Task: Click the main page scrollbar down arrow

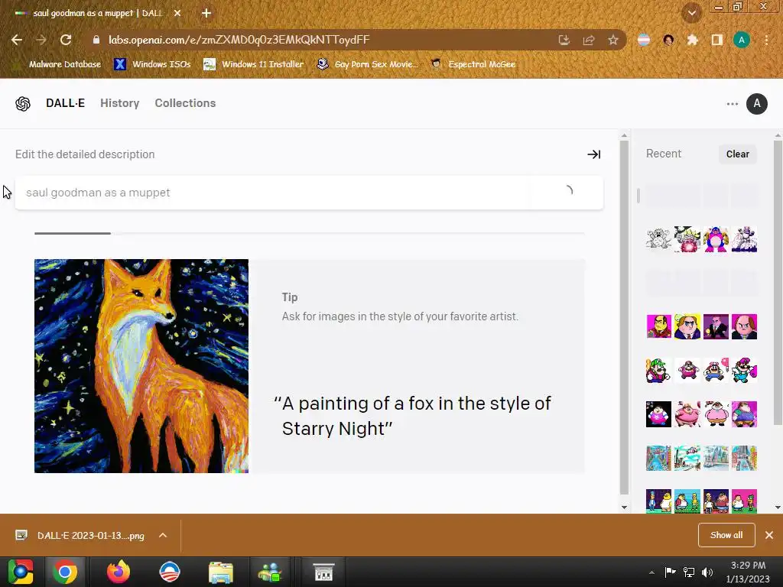Action: click(624, 508)
